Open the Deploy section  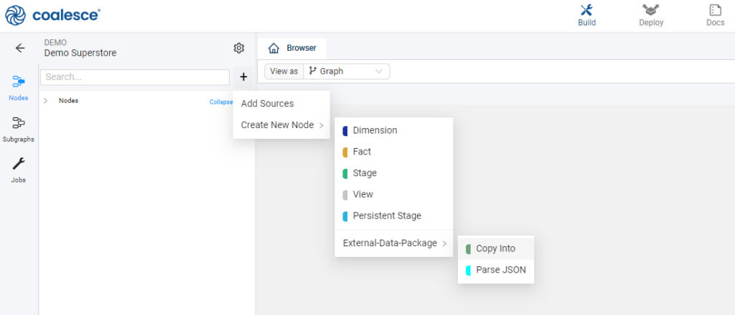(x=651, y=15)
